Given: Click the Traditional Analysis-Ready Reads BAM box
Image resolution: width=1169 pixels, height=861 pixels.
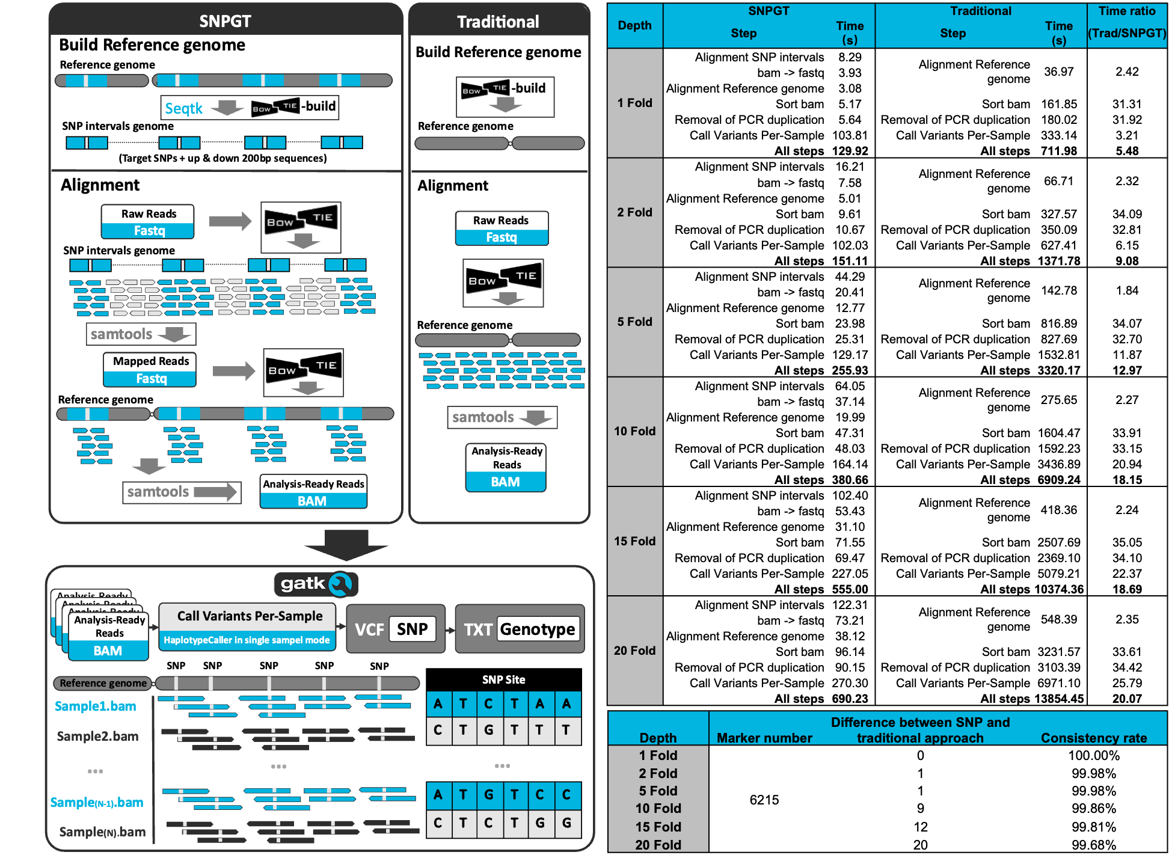Looking at the screenshot, I should coord(506,468).
